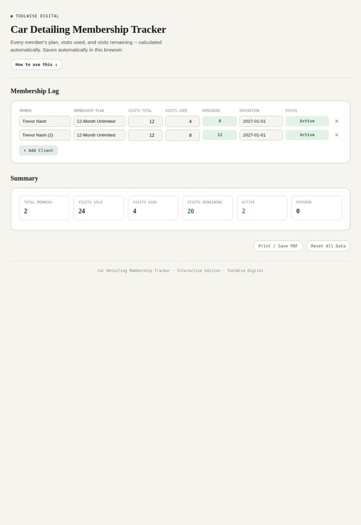Click the Expired count summary card
This screenshot has height=525, width=361.
[x=317, y=208]
